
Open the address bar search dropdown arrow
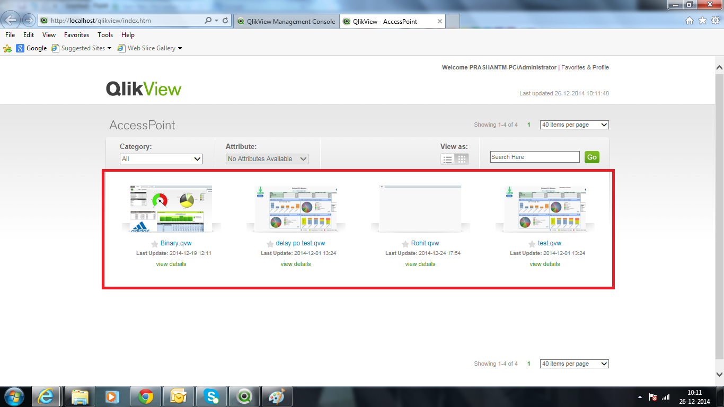click(x=216, y=21)
